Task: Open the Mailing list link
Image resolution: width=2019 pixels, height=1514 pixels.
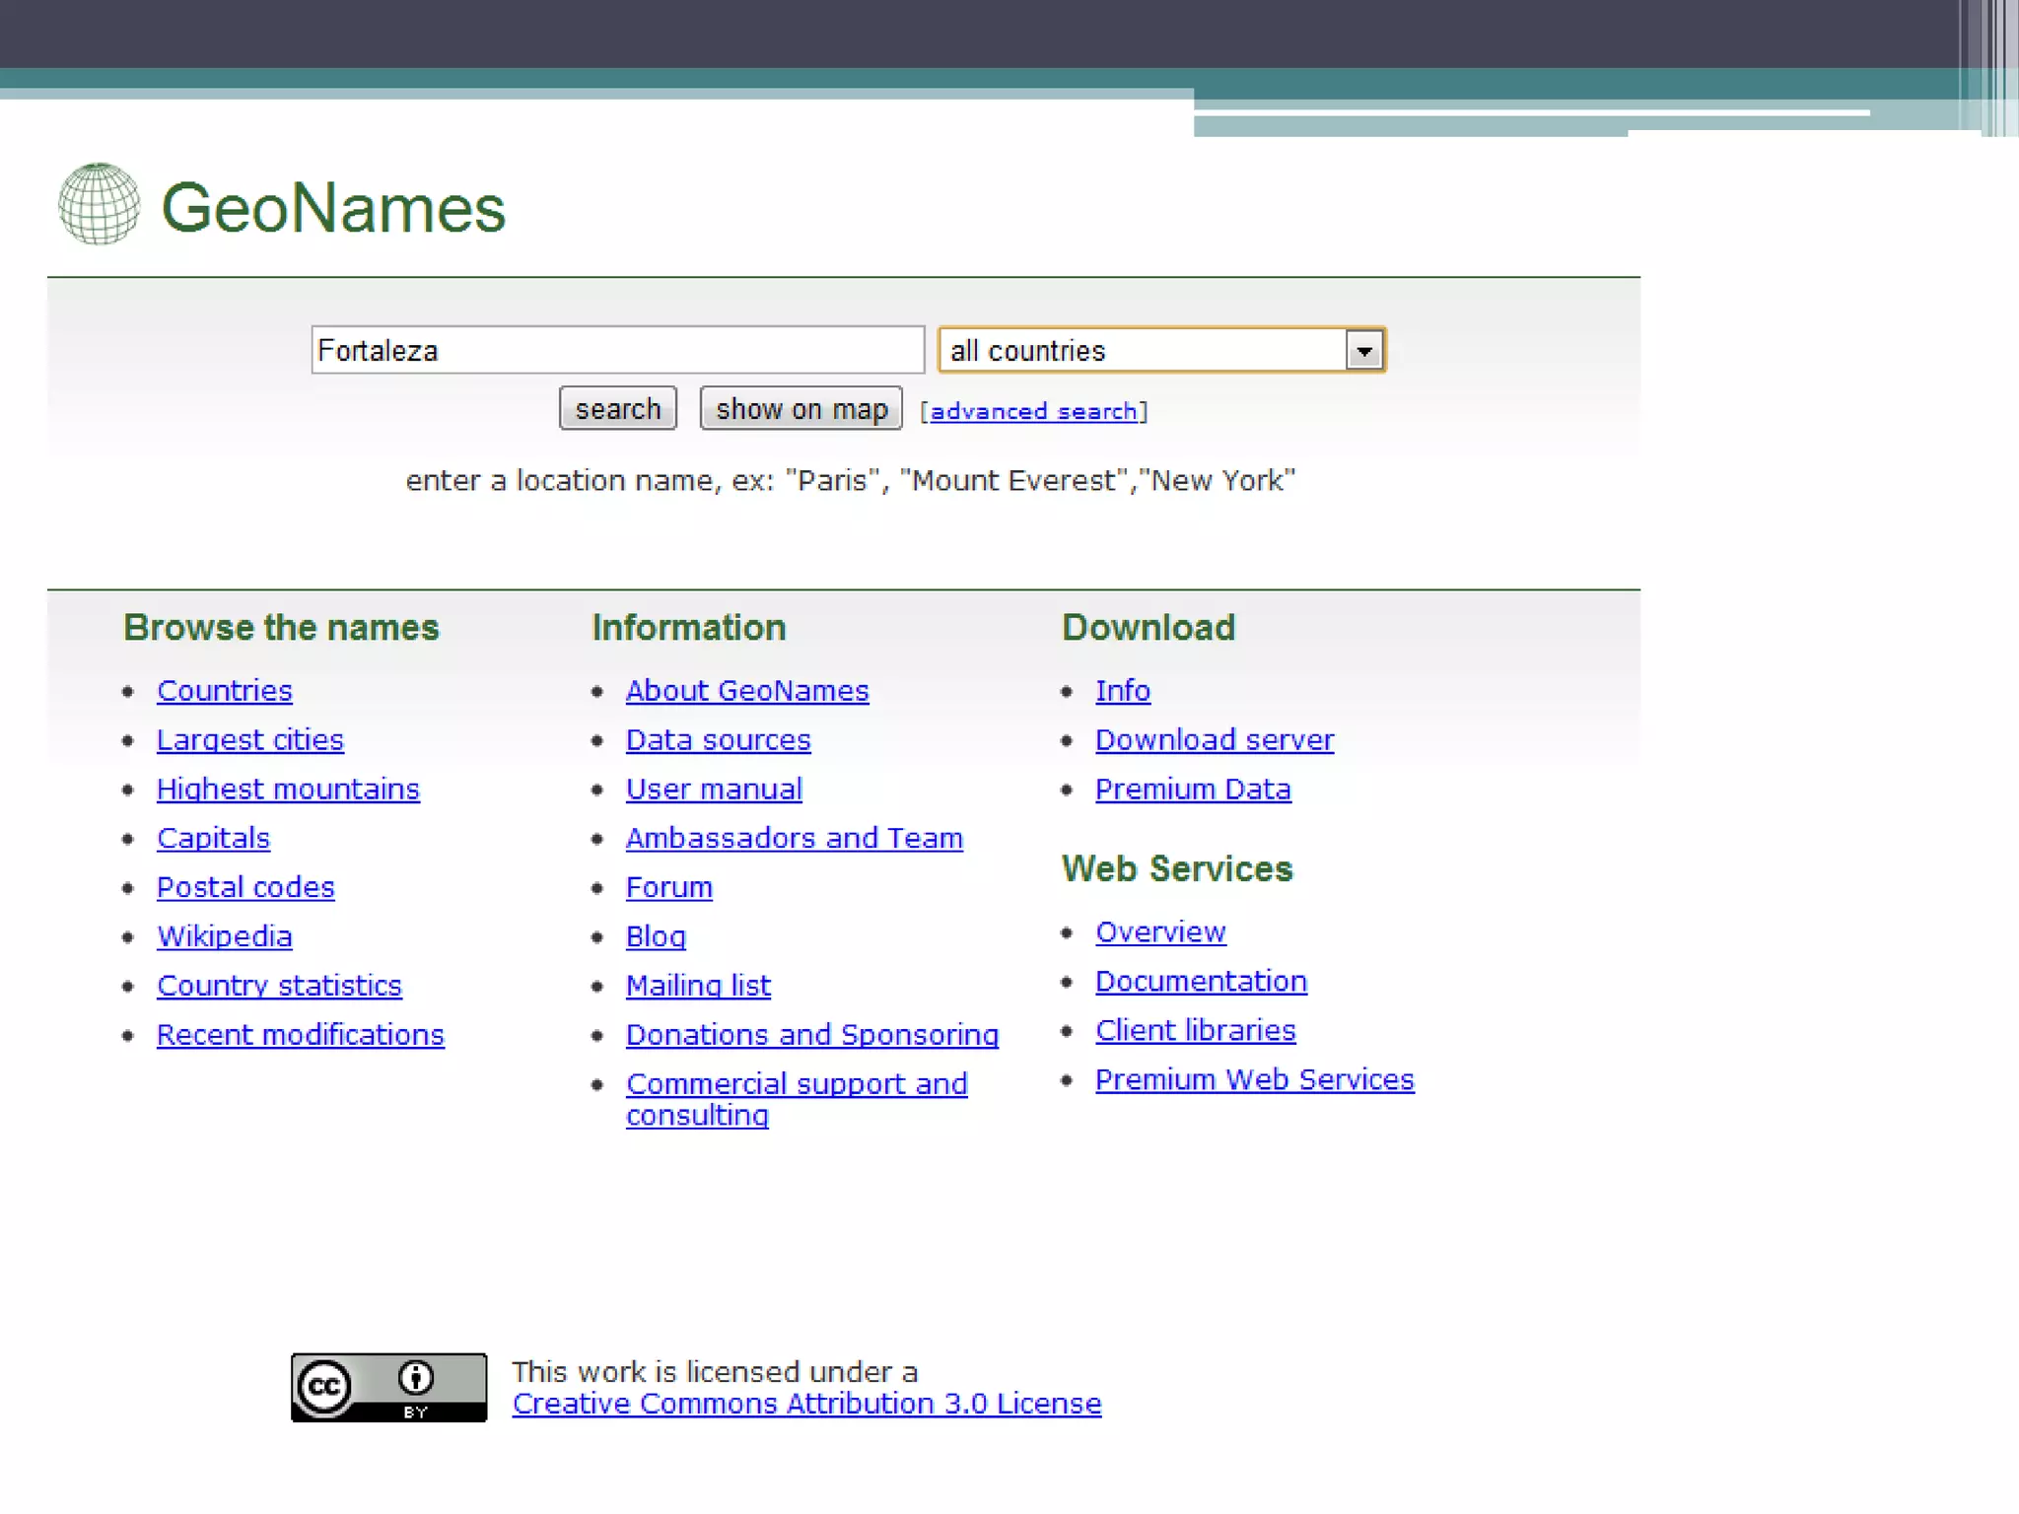Action: 698,986
